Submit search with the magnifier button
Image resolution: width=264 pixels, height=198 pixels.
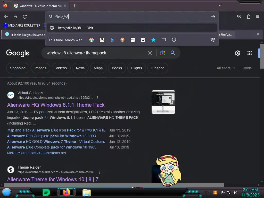[x=173, y=53]
